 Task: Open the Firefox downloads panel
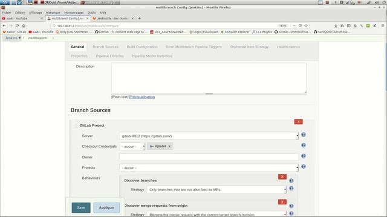(x=336, y=25)
